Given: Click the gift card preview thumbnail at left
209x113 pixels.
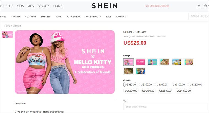Looking at the screenshot, I should point(7,35).
